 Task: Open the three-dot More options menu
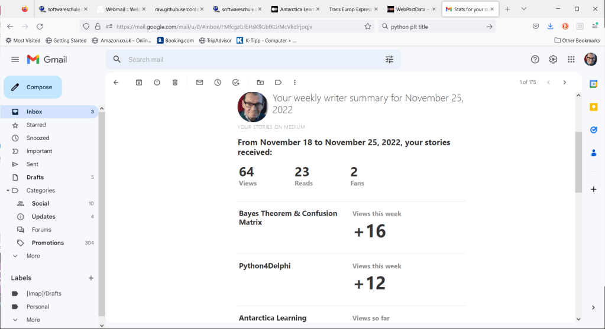coord(295,83)
